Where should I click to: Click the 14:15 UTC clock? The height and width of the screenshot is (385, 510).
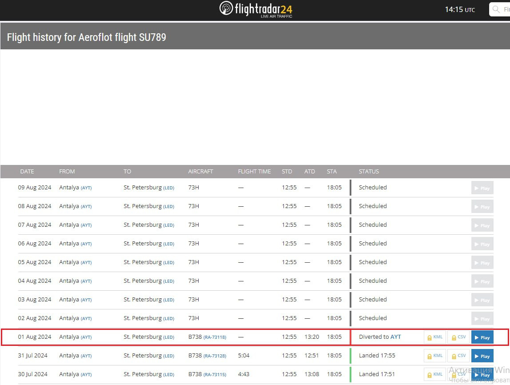[x=460, y=9]
